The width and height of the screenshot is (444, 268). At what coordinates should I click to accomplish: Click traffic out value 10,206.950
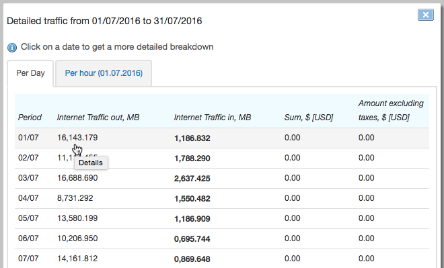(x=77, y=238)
